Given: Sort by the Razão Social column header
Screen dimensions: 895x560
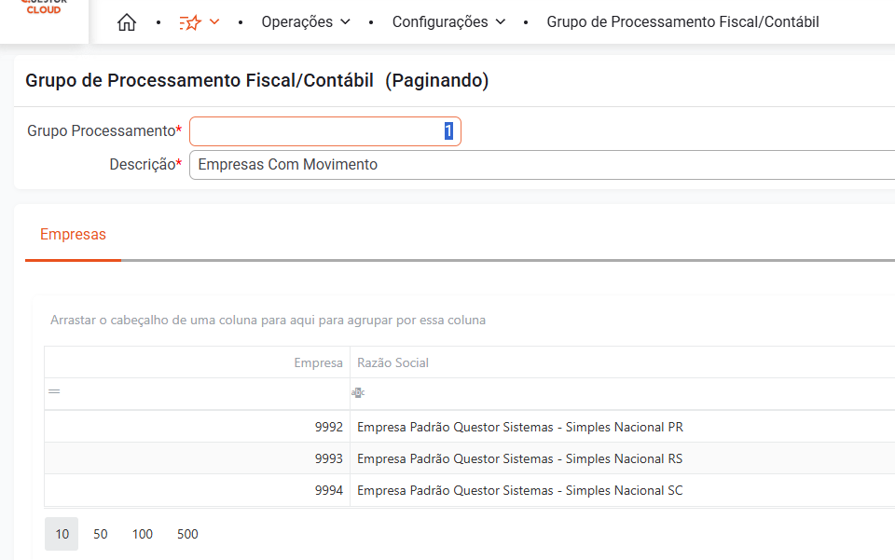Looking at the screenshot, I should click(x=622, y=362).
